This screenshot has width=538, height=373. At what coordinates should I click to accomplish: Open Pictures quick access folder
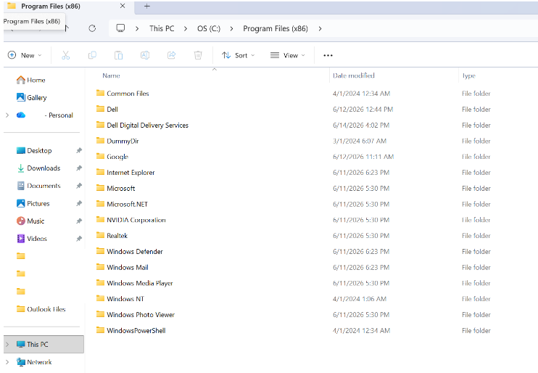coord(33,203)
